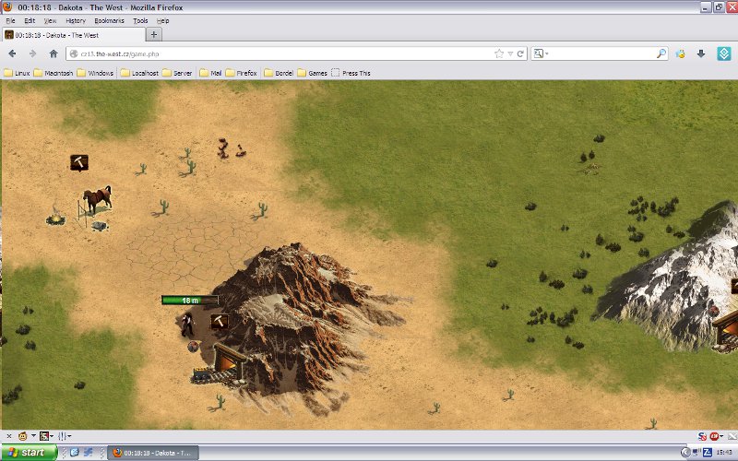
Task: Click the blue Z system tray icon
Action: (707, 453)
